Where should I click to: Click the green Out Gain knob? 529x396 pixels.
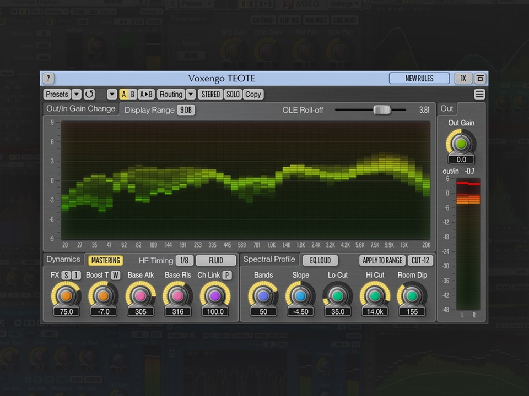tap(461, 144)
